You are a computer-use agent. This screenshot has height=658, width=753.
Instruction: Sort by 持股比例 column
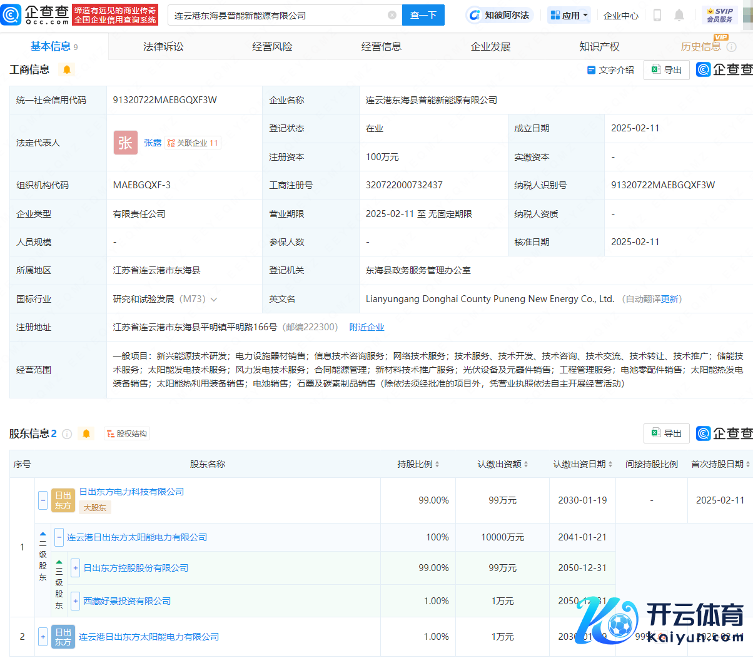tap(418, 464)
